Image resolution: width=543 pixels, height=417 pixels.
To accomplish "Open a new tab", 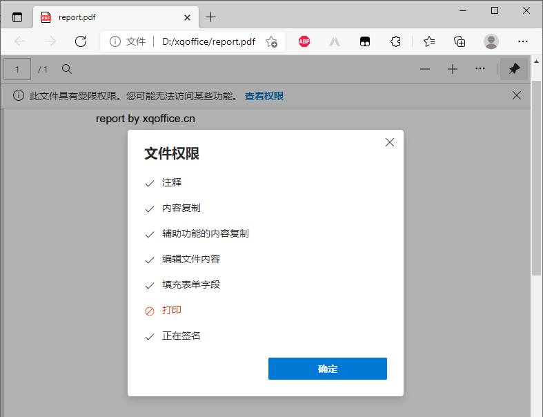I will (211, 17).
